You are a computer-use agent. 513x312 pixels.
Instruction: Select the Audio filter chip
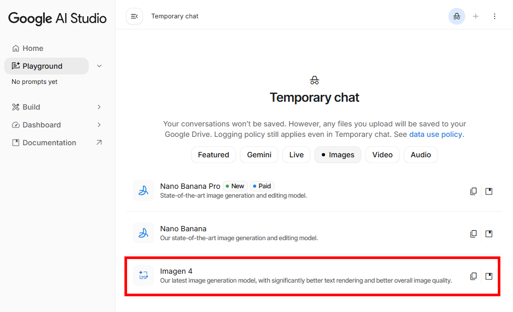point(421,155)
